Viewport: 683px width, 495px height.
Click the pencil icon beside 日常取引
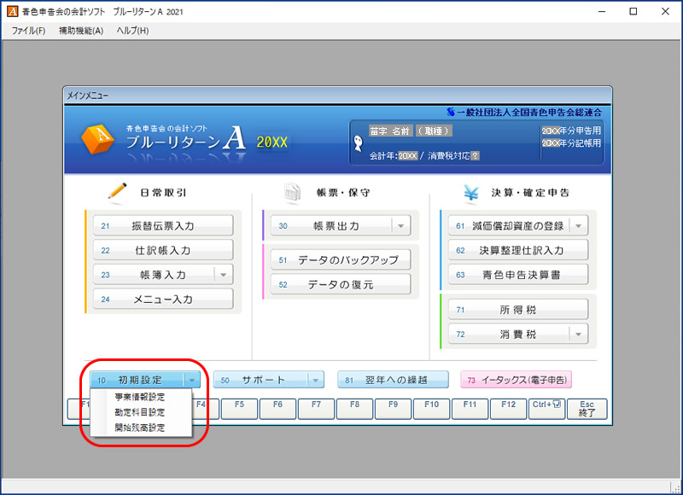[x=117, y=193]
